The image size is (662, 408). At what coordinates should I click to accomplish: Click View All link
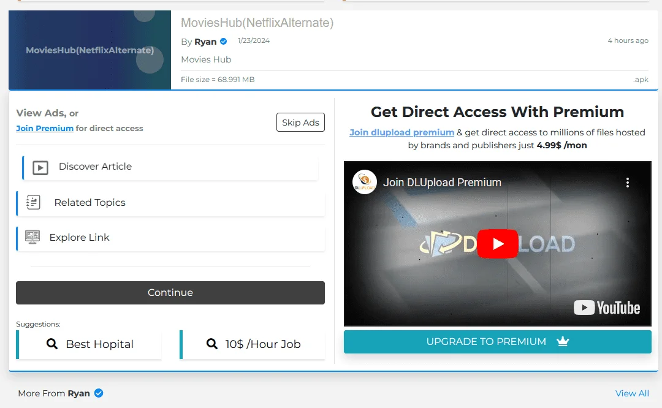[632, 393]
